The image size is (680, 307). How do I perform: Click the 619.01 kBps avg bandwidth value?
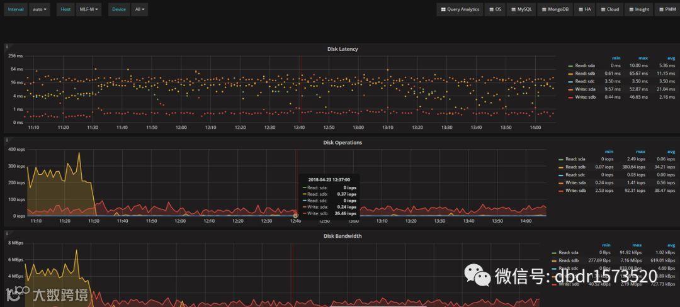tap(664, 260)
